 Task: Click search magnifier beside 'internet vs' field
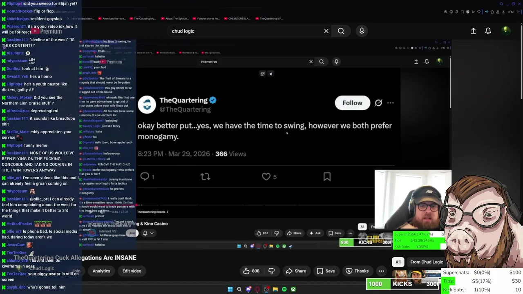coord(322,62)
